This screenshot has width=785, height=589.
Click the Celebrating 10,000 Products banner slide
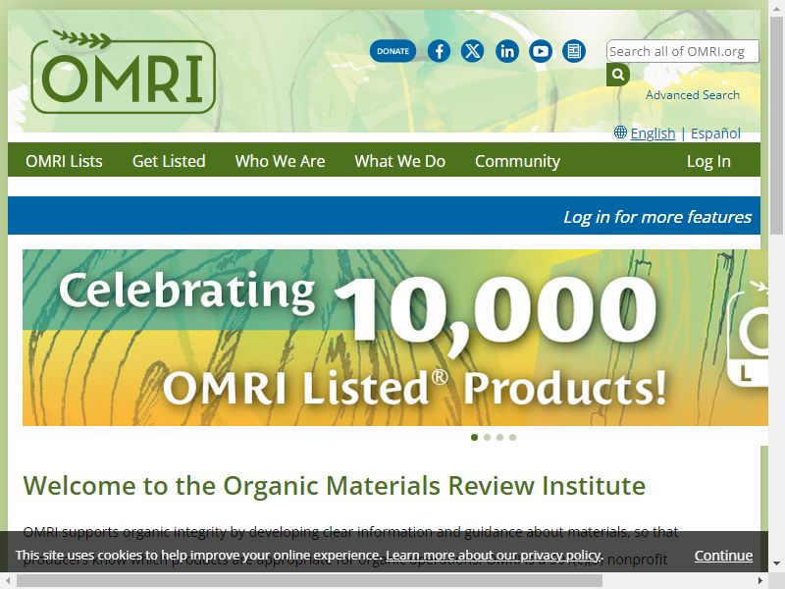395,338
